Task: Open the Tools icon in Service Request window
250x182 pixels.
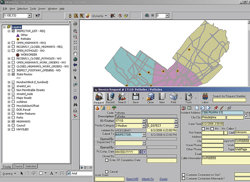Action: (188, 99)
